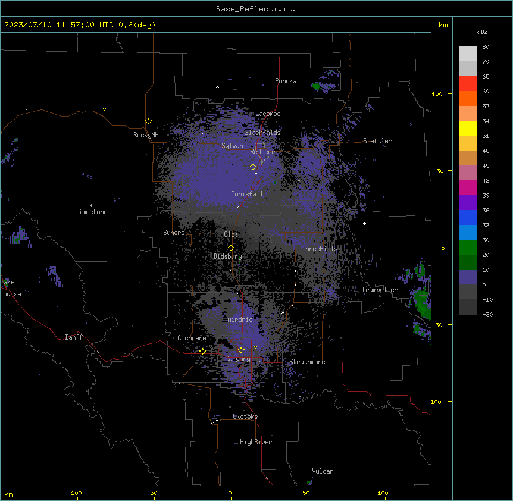The width and height of the screenshot is (513, 501).
Task: Click the Cochrane label
Action: coord(192,338)
